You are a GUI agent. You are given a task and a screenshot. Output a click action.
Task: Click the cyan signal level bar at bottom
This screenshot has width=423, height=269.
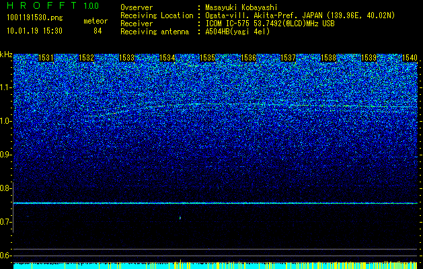pos(215,266)
